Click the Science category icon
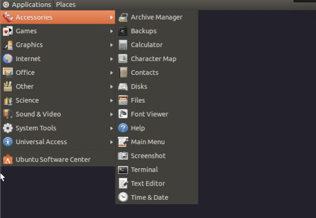316x218 pixels. [x=8, y=100]
